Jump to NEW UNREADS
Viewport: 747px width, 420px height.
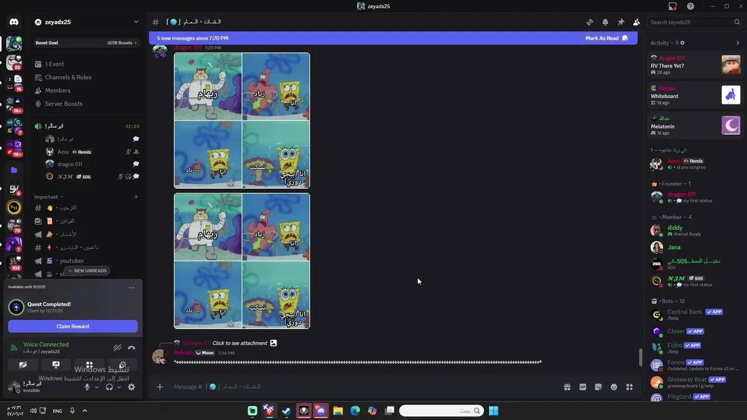(x=87, y=271)
